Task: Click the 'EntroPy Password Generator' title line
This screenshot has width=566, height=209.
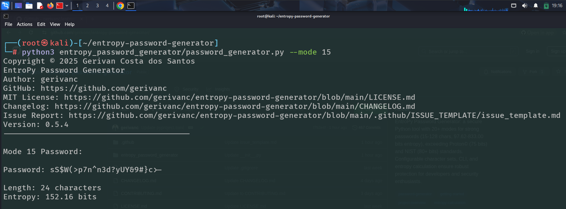Action: [x=64, y=70]
